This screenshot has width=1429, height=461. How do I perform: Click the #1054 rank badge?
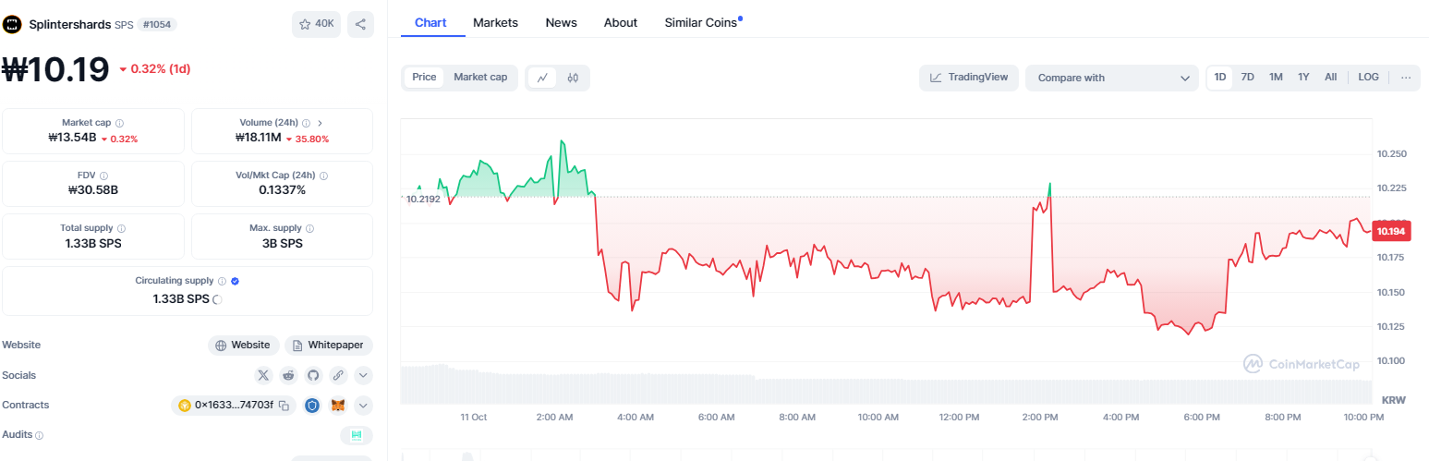click(x=157, y=24)
